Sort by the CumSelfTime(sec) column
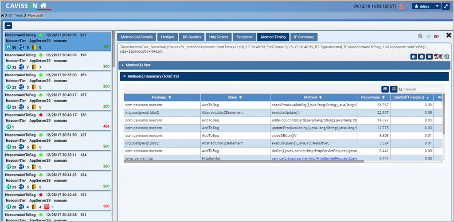Image resolution: width=454 pixels, height=222 pixels. [x=412, y=97]
